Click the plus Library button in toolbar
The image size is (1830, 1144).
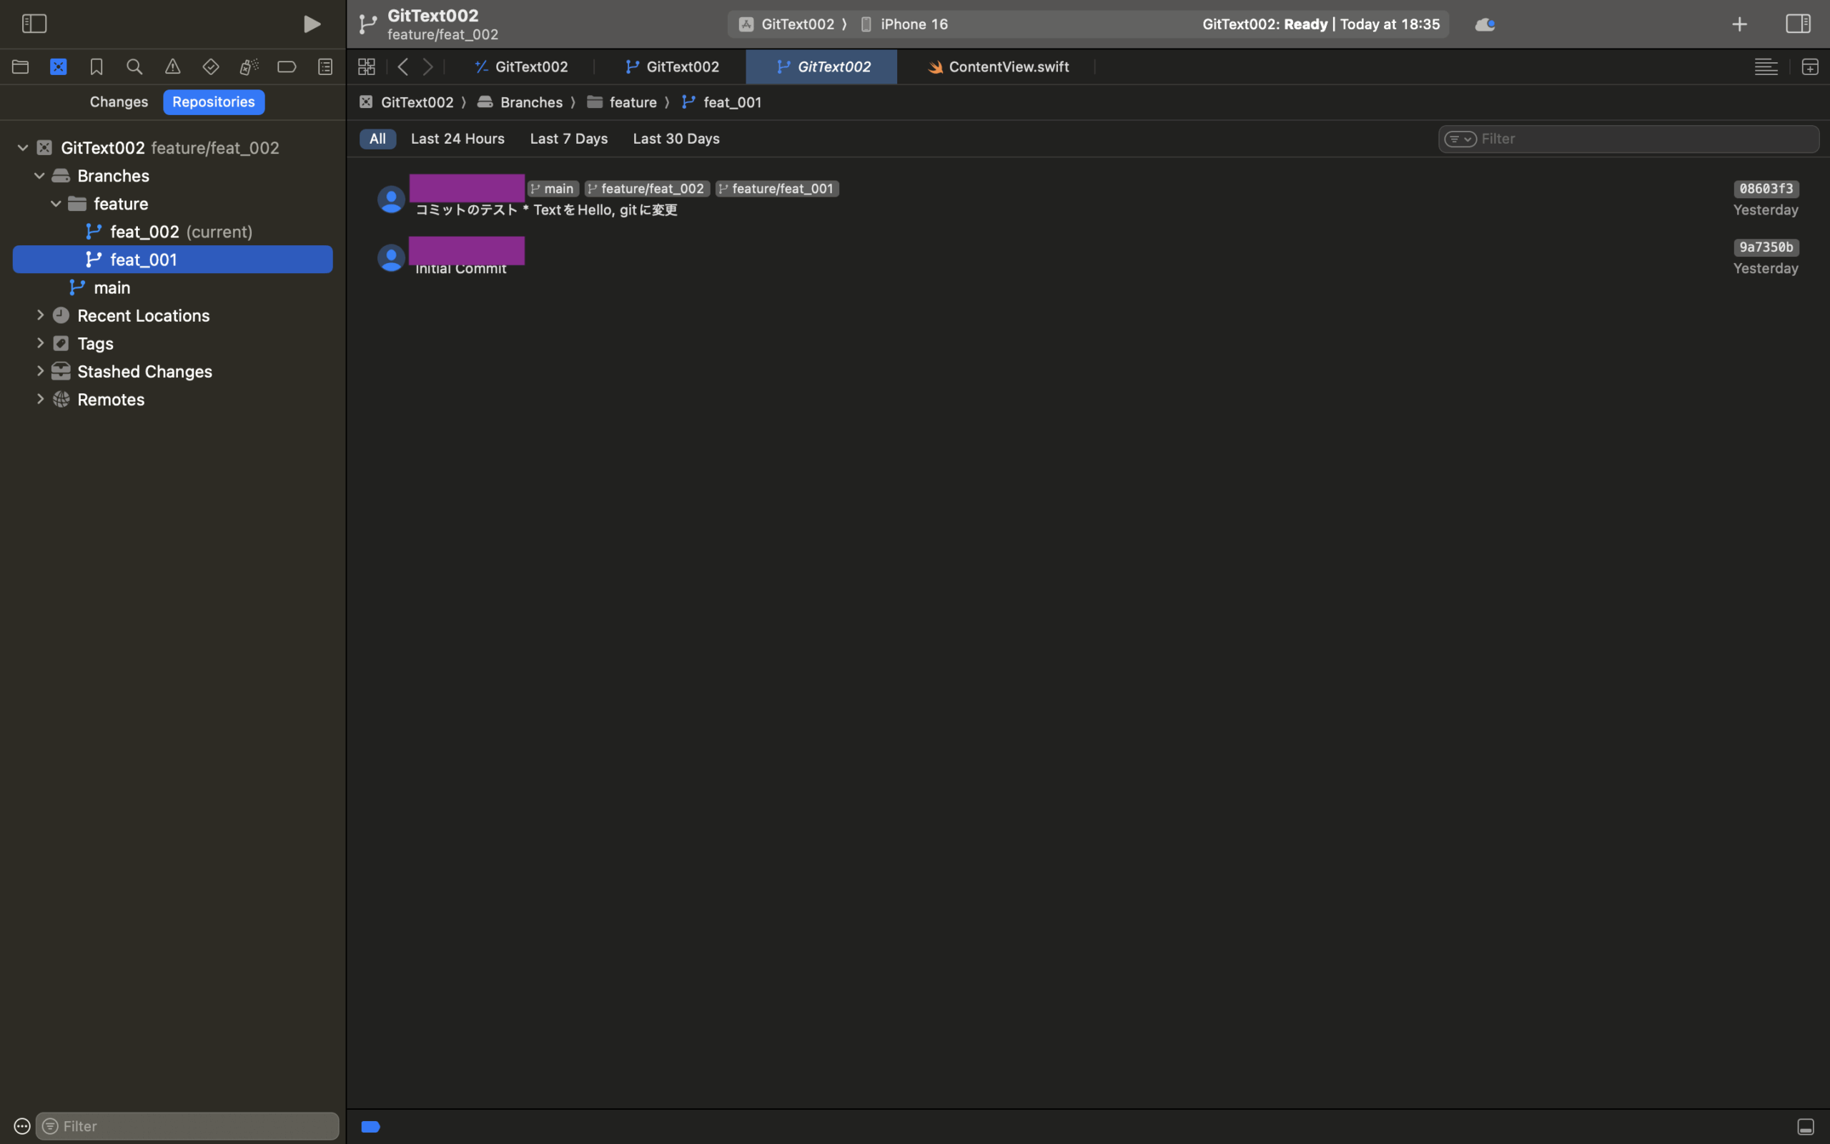1739,24
